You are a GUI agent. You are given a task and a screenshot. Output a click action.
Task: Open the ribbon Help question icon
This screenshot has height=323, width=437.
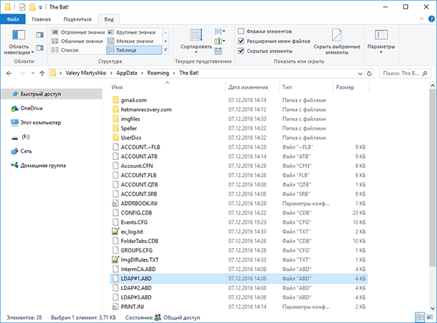click(x=431, y=19)
